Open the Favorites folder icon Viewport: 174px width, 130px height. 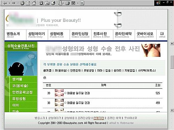coord(47,3)
